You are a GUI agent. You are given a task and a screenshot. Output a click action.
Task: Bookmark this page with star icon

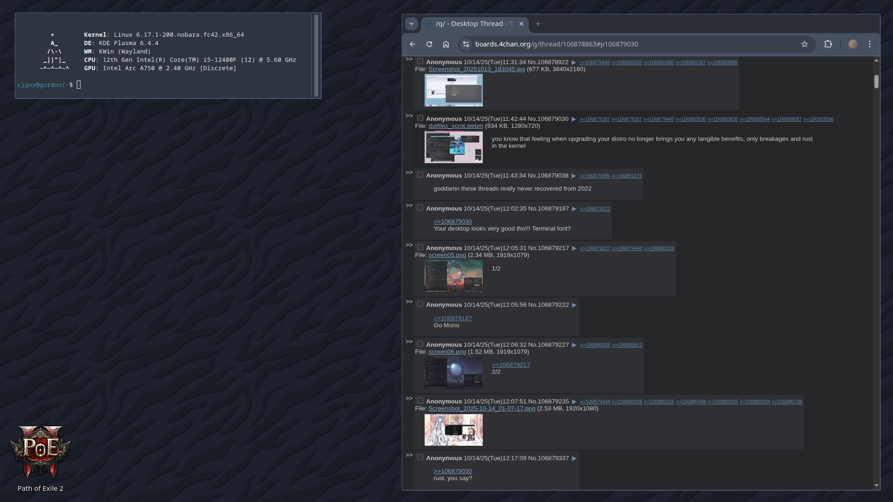(x=805, y=44)
